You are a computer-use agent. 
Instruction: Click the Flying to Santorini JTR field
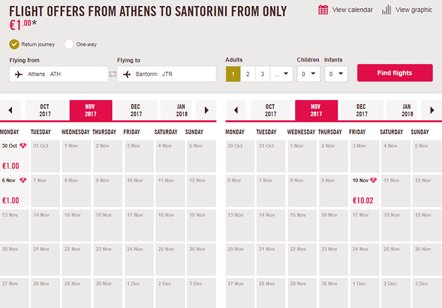pyautogui.click(x=167, y=74)
